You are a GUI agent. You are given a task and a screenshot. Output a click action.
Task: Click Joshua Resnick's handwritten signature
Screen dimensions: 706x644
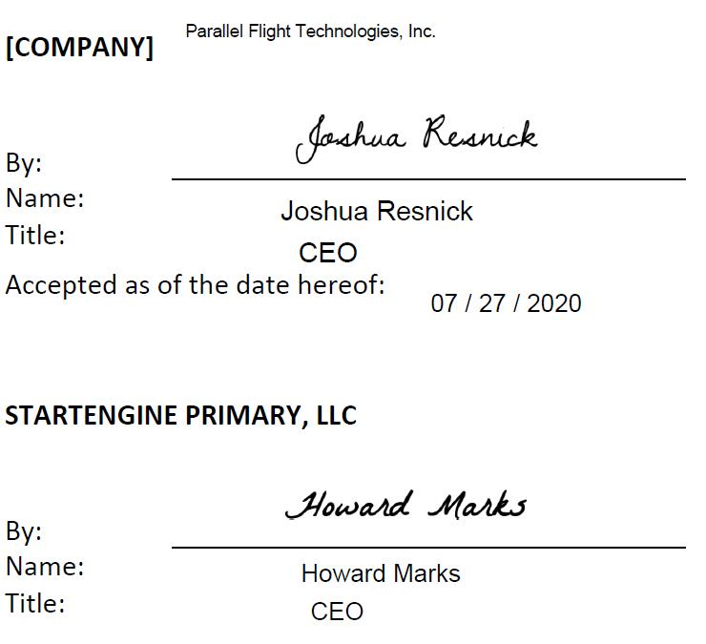[416, 139]
